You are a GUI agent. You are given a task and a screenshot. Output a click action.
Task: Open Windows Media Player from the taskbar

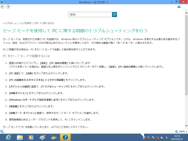click(x=31, y=137)
